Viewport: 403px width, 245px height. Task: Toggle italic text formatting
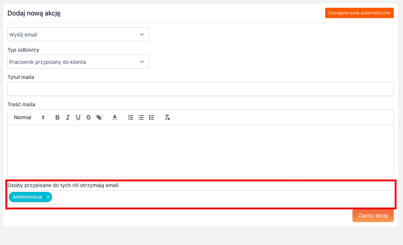68,117
